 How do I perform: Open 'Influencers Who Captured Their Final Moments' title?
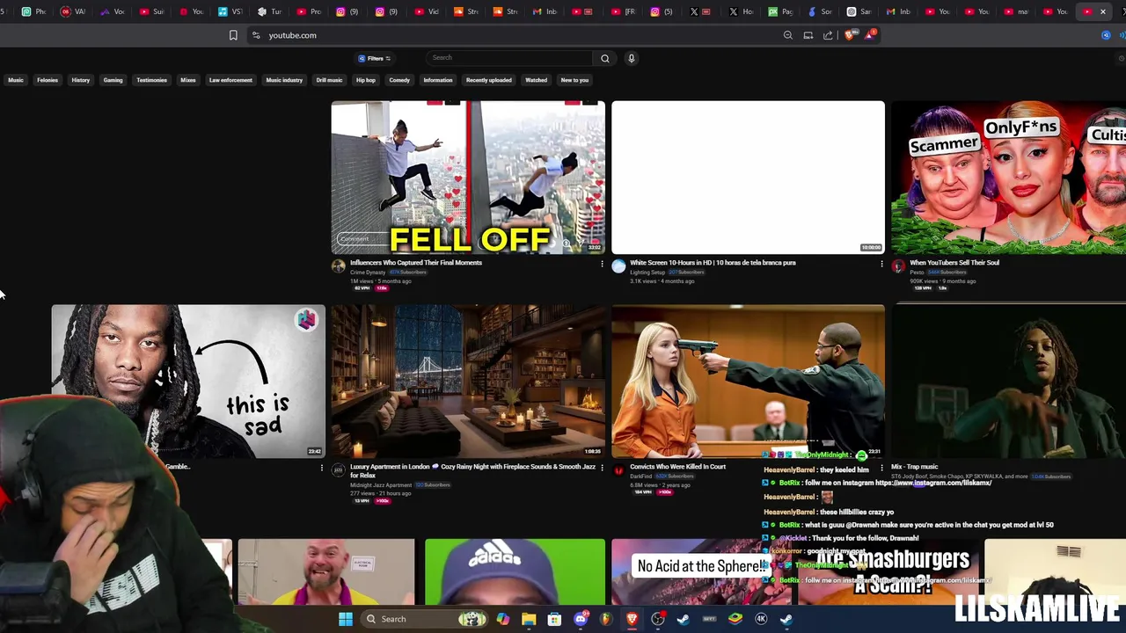(x=416, y=263)
